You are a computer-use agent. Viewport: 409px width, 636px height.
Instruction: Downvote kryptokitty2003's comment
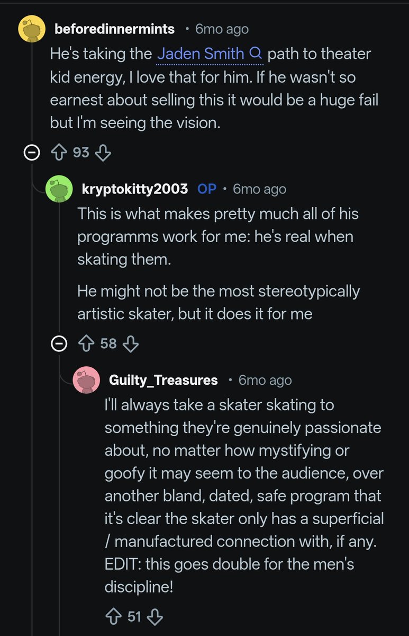coord(130,343)
